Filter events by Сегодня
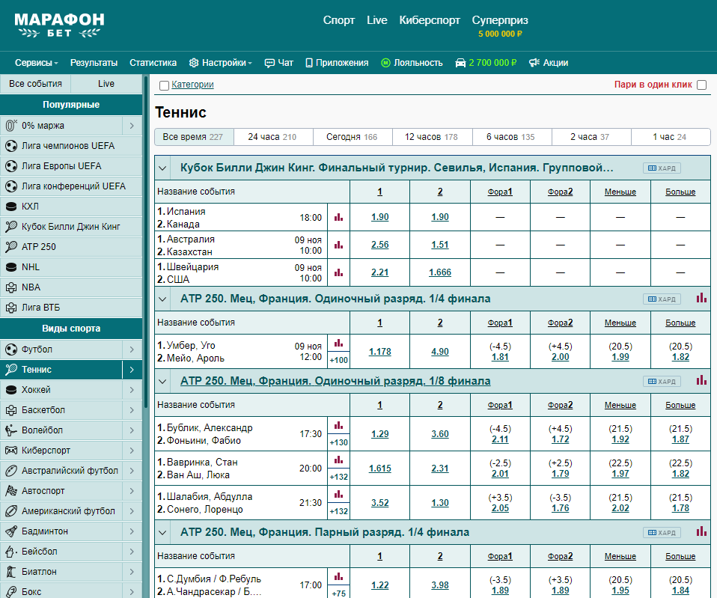 coord(353,137)
